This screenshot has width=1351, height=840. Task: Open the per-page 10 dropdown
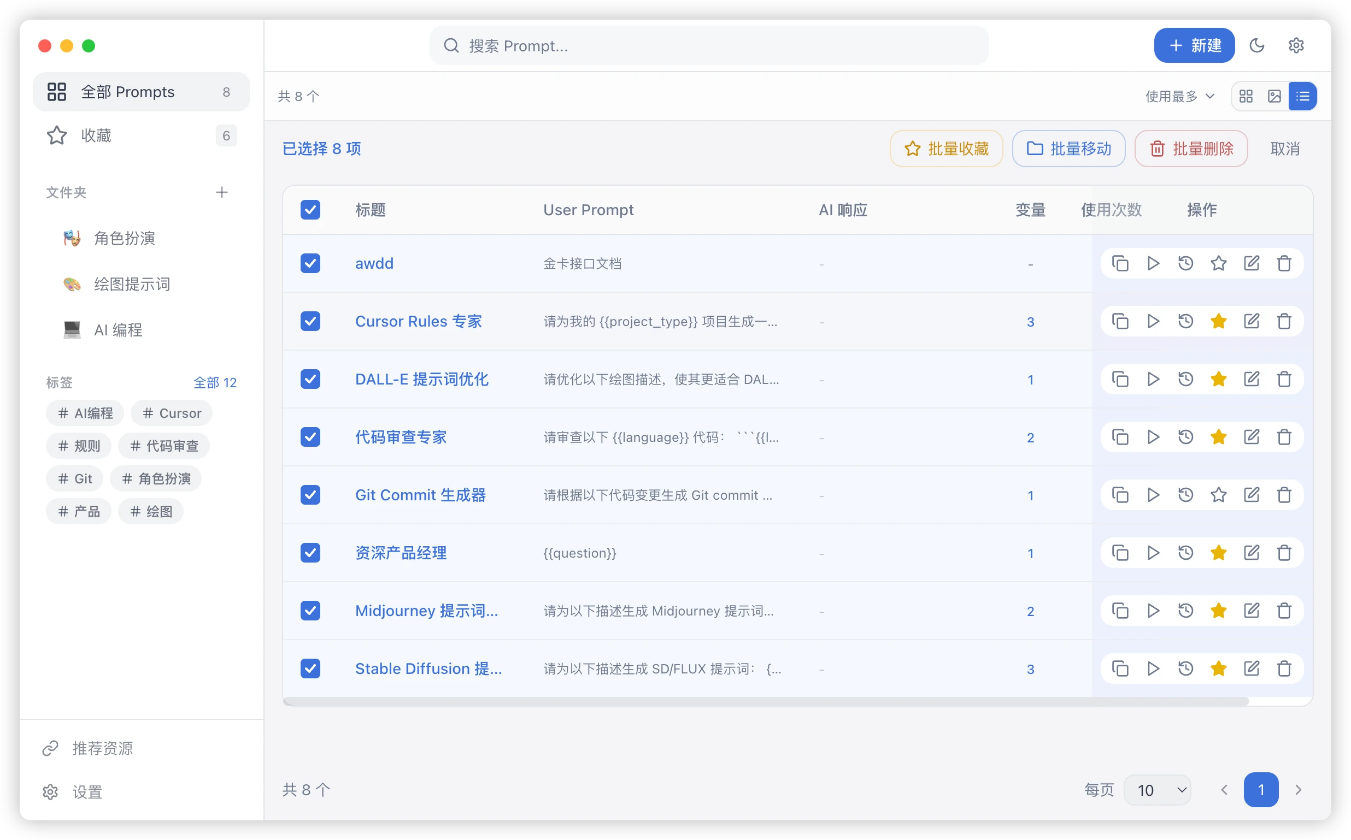[1157, 789]
